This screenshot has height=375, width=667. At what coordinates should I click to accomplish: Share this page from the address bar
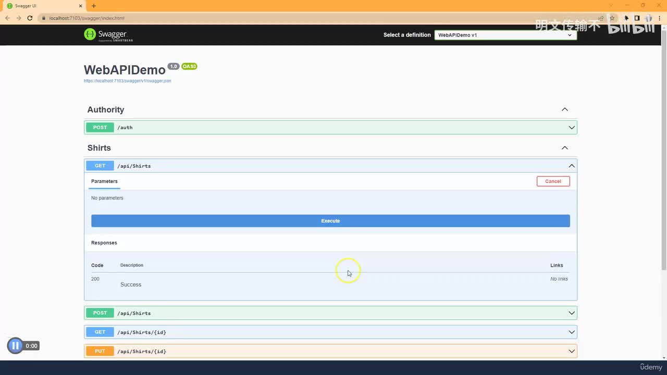601,18
